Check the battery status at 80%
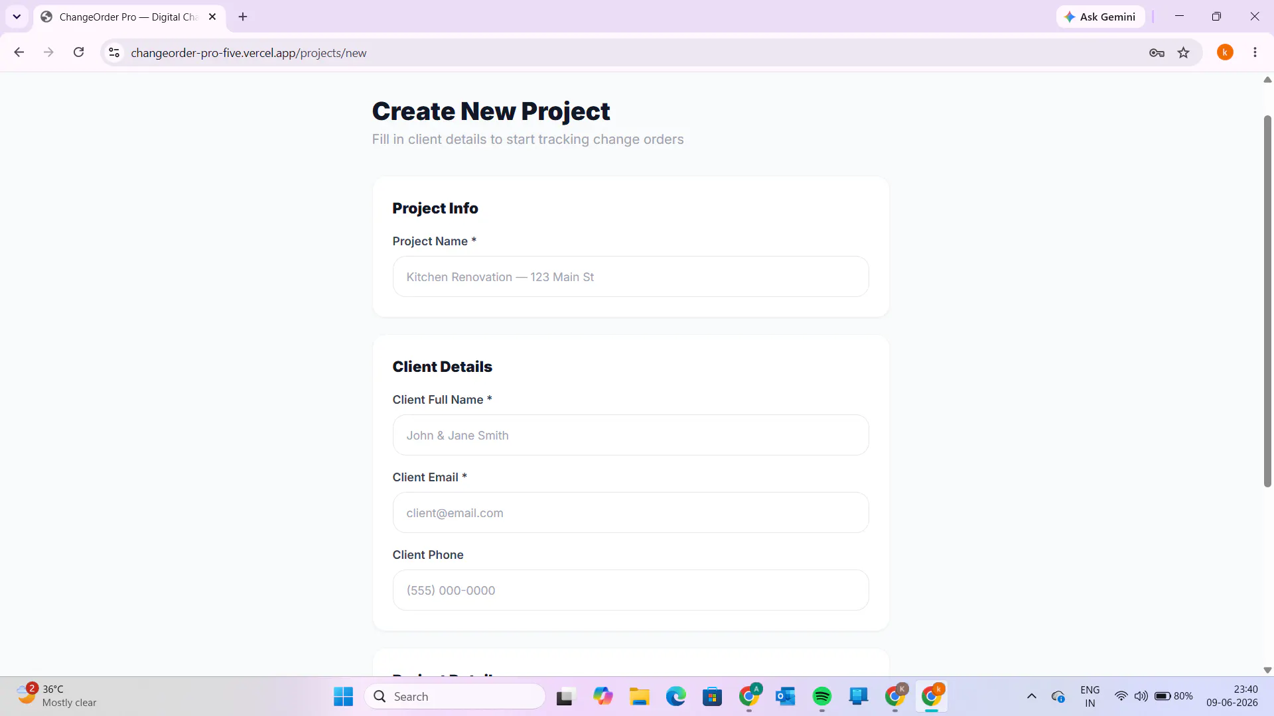1274x716 pixels. pyautogui.click(x=1174, y=696)
